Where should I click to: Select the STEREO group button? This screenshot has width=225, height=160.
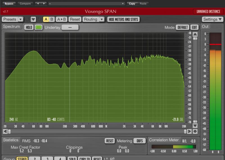coord(22,159)
